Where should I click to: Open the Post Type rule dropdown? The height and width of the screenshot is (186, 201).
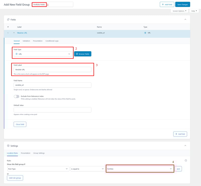pyautogui.click(x=38, y=169)
